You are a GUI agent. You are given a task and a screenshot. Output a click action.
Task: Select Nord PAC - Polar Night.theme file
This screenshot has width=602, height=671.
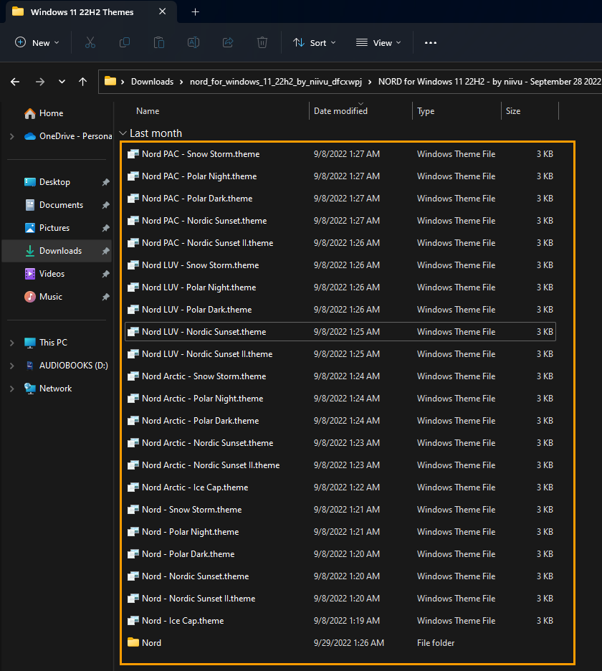click(x=340, y=176)
